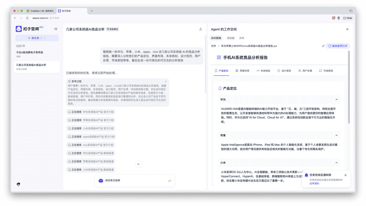Go back with the browser arrow
366x206 pixels.
(15, 18)
